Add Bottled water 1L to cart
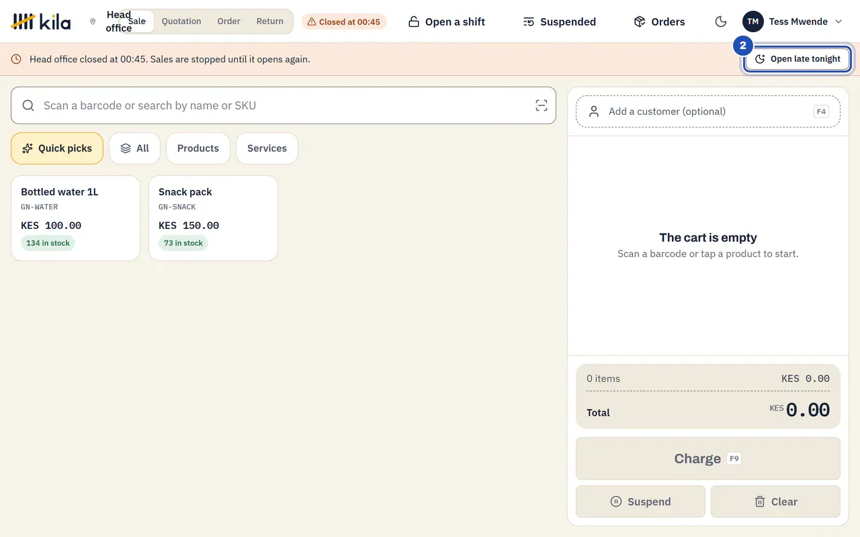Screen dimensions: 860x537 tap(75, 218)
